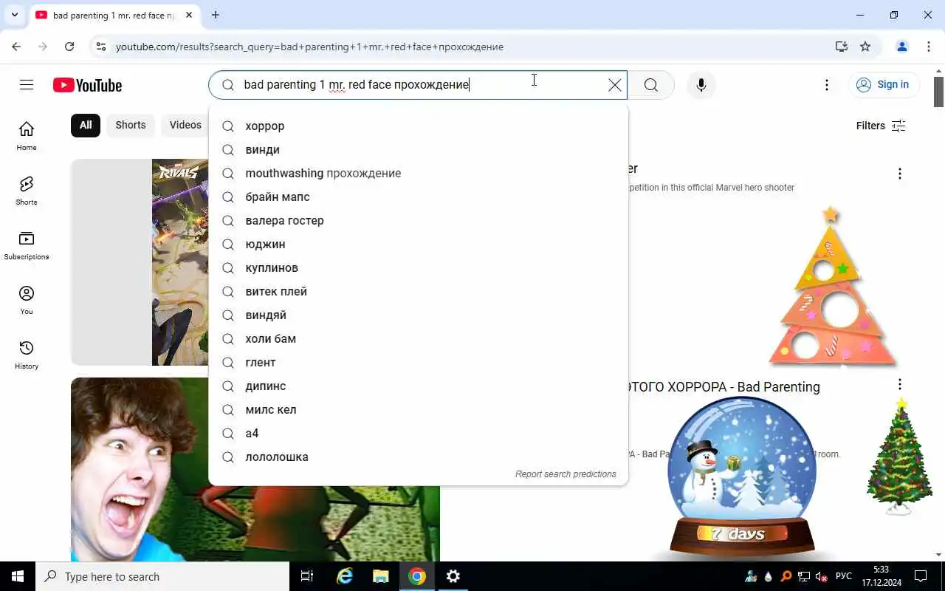Select the Shorts filter chip

[131, 125]
